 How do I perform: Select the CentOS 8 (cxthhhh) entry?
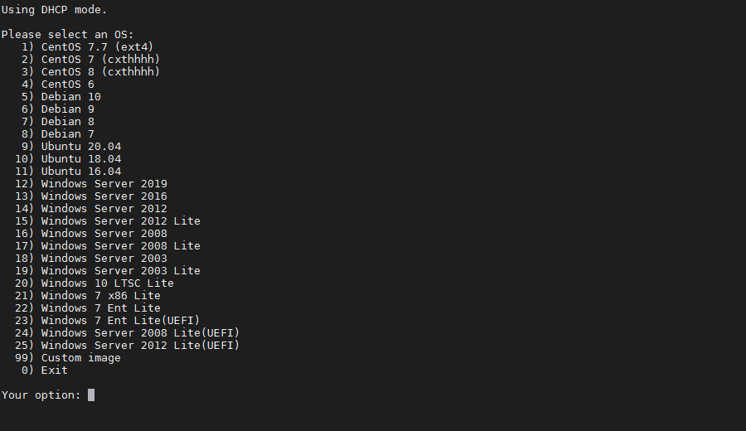click(x=100, y=72)
